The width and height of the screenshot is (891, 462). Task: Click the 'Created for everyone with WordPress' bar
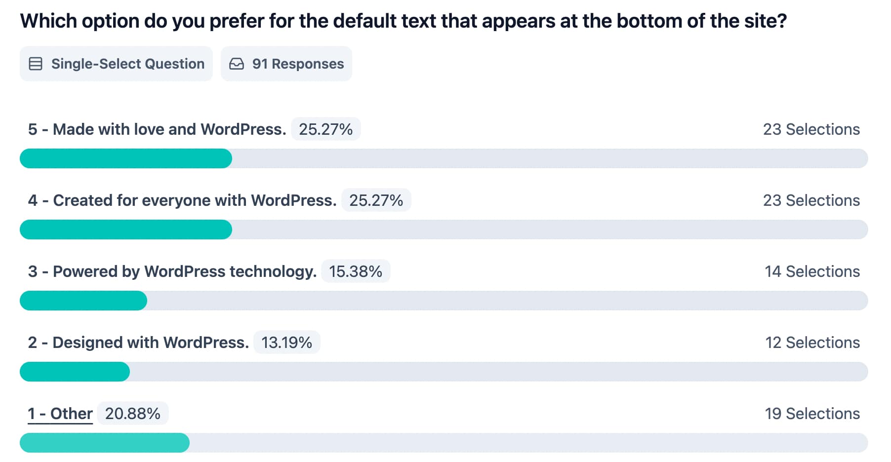point(444,230)
